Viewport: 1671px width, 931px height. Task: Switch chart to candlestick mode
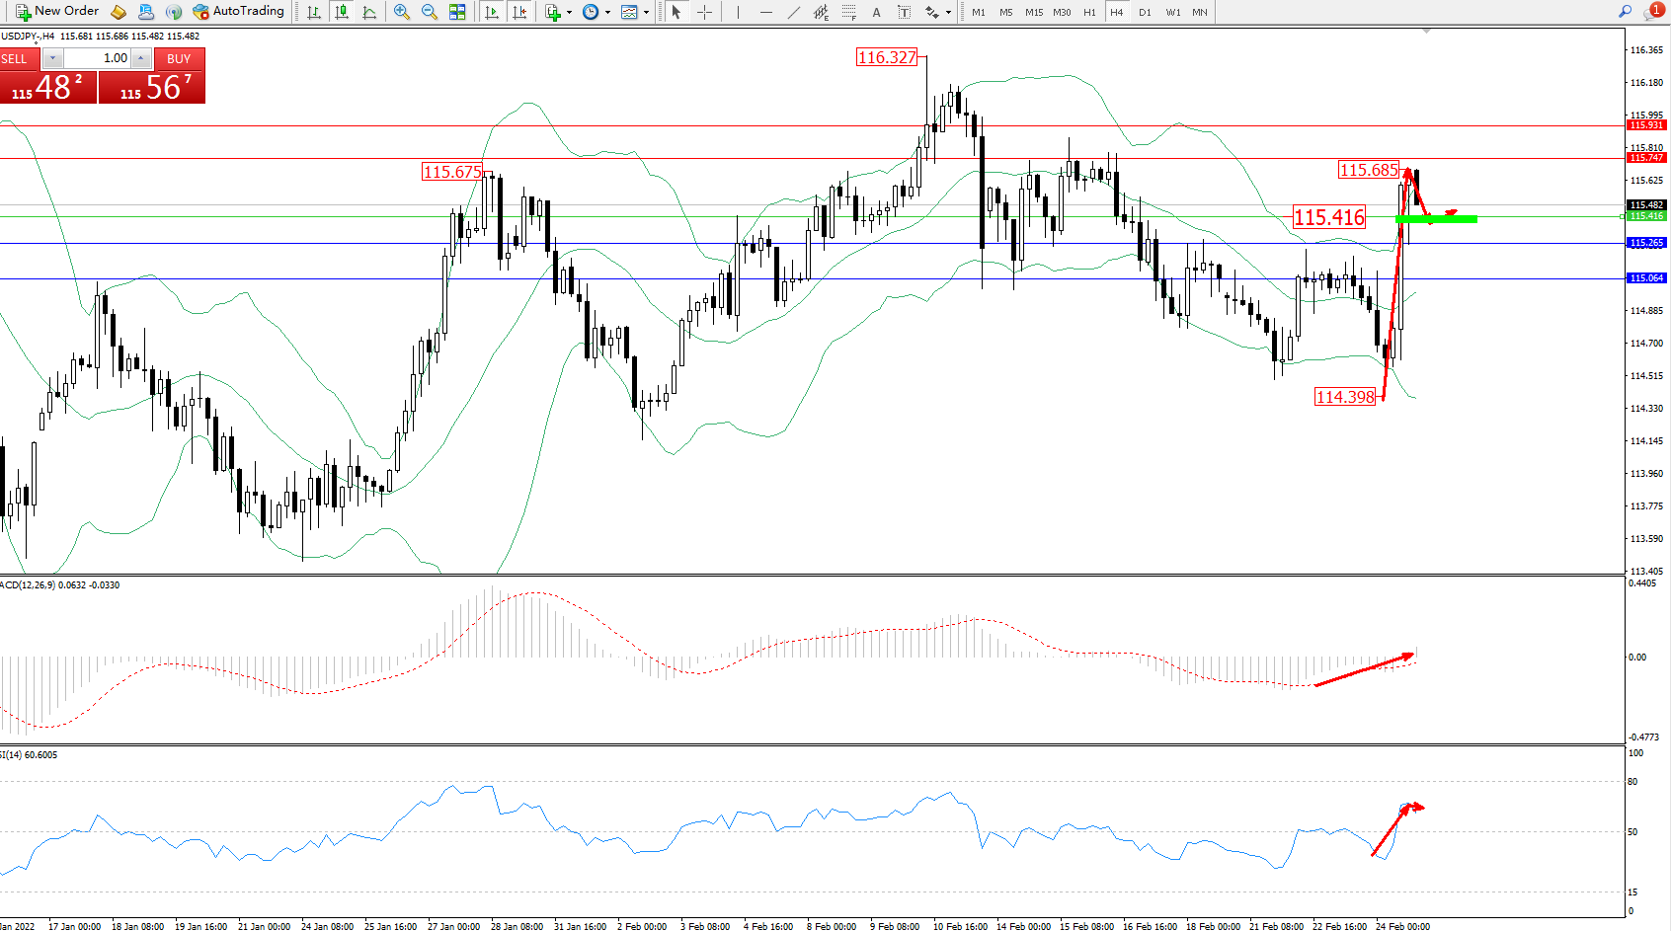pyautogui.click(x=342, y=12)
